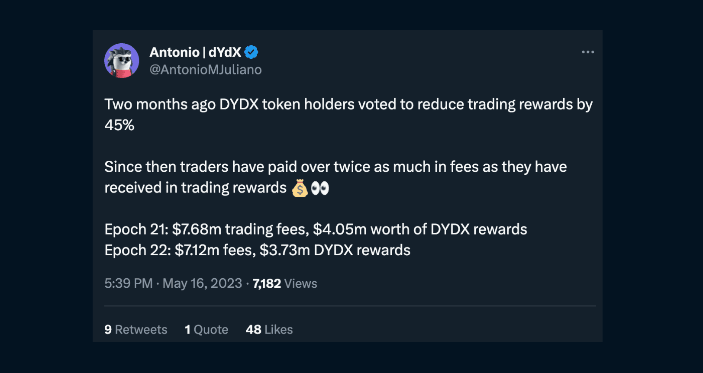Show the 48 Likes list

[x=269, y=330]
